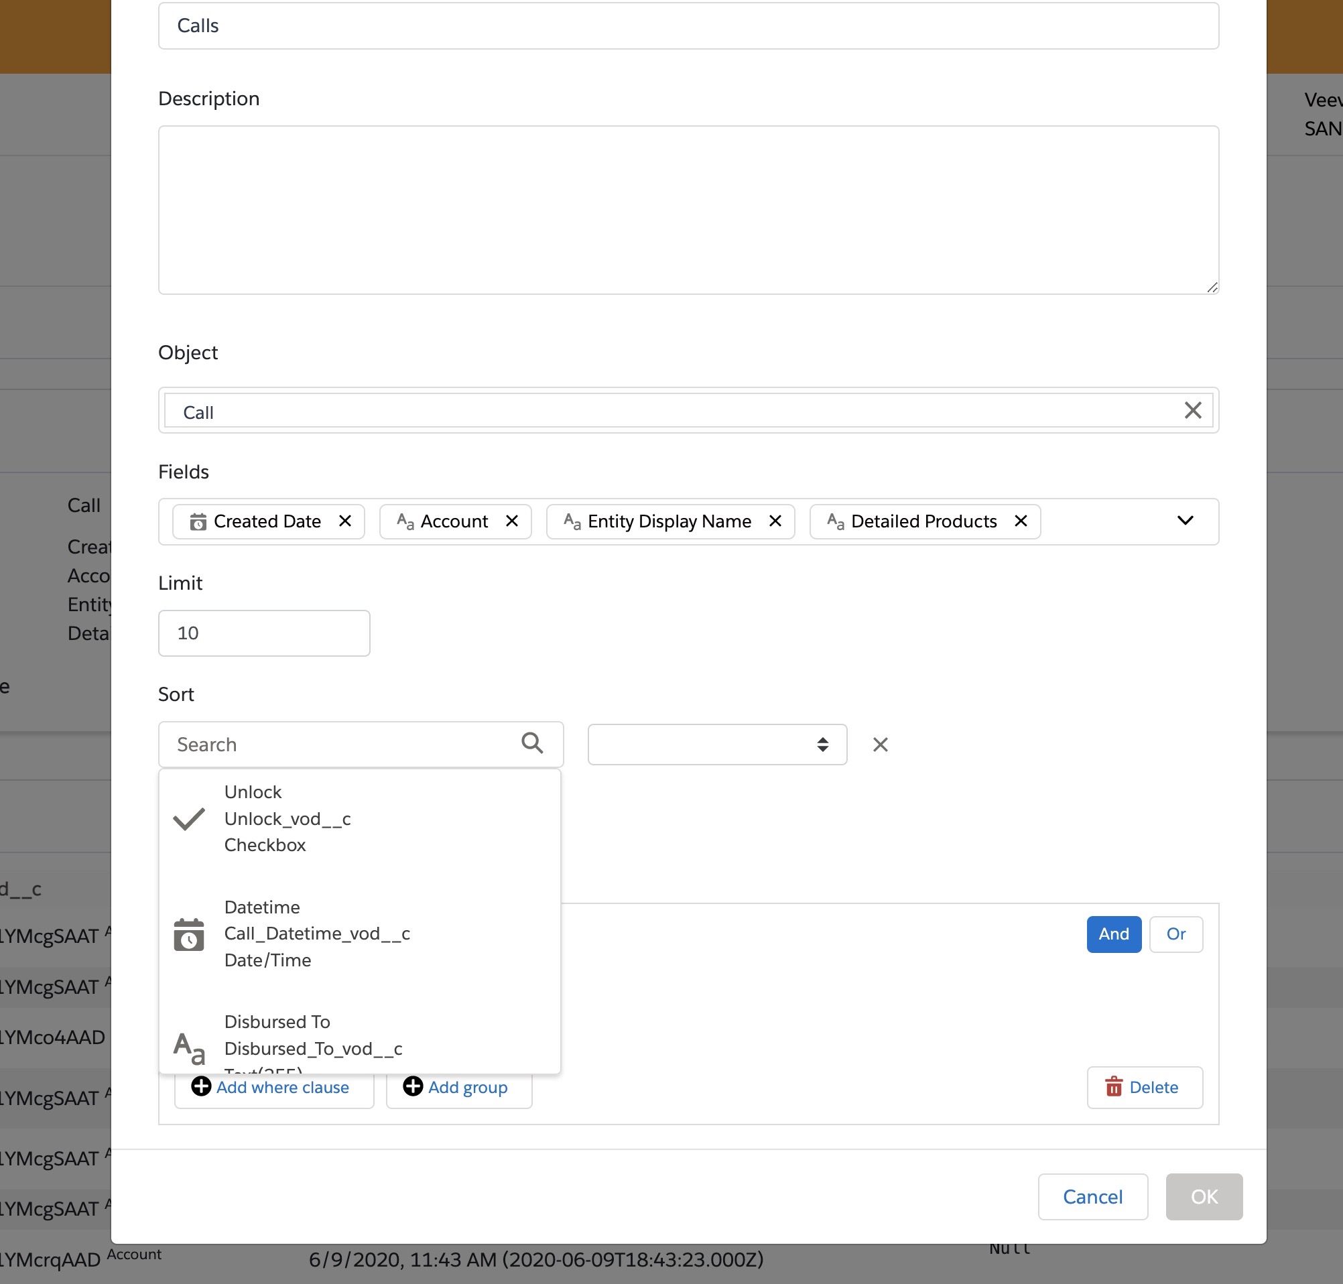The height and width of the screenshot is (1284, 1343).
Task: Choose the Unlock checkbox field option
Action: click(287, 819)
